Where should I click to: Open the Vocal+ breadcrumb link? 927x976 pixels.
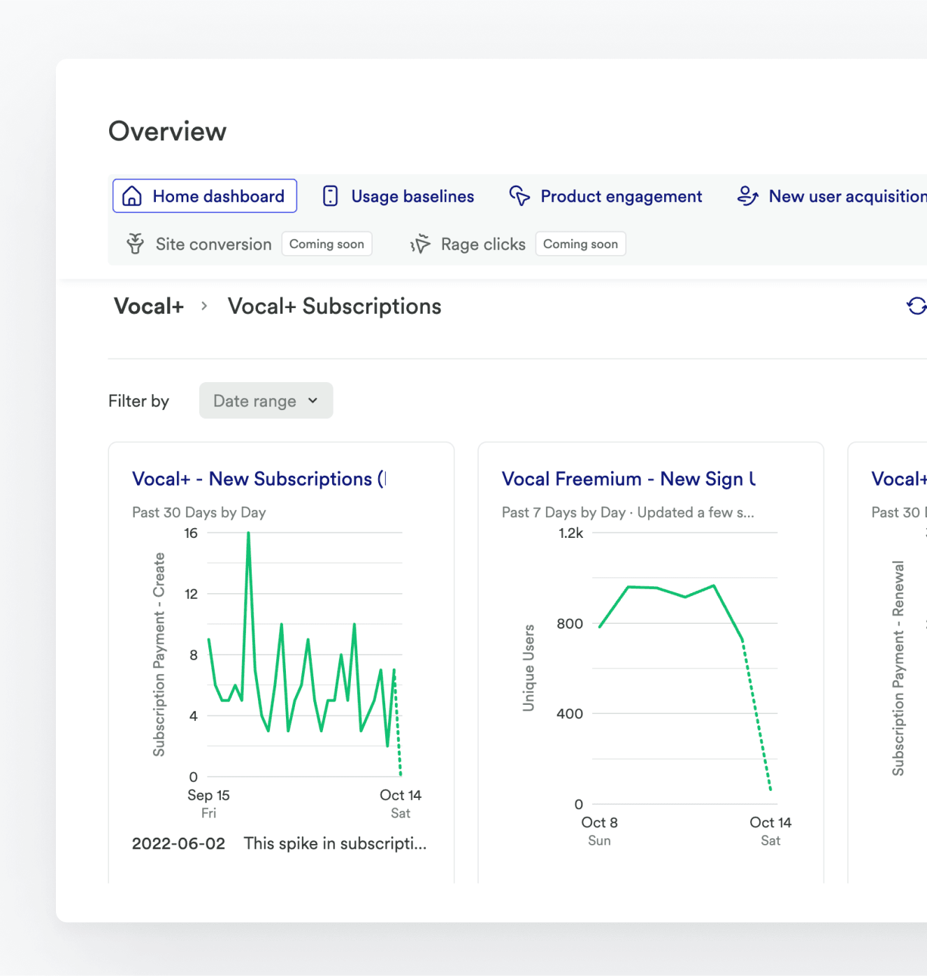[148, 306]
